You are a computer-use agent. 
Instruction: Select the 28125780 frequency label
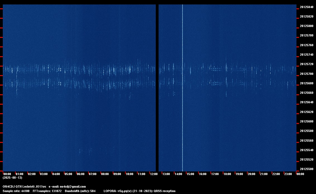[x=307, y=35]
